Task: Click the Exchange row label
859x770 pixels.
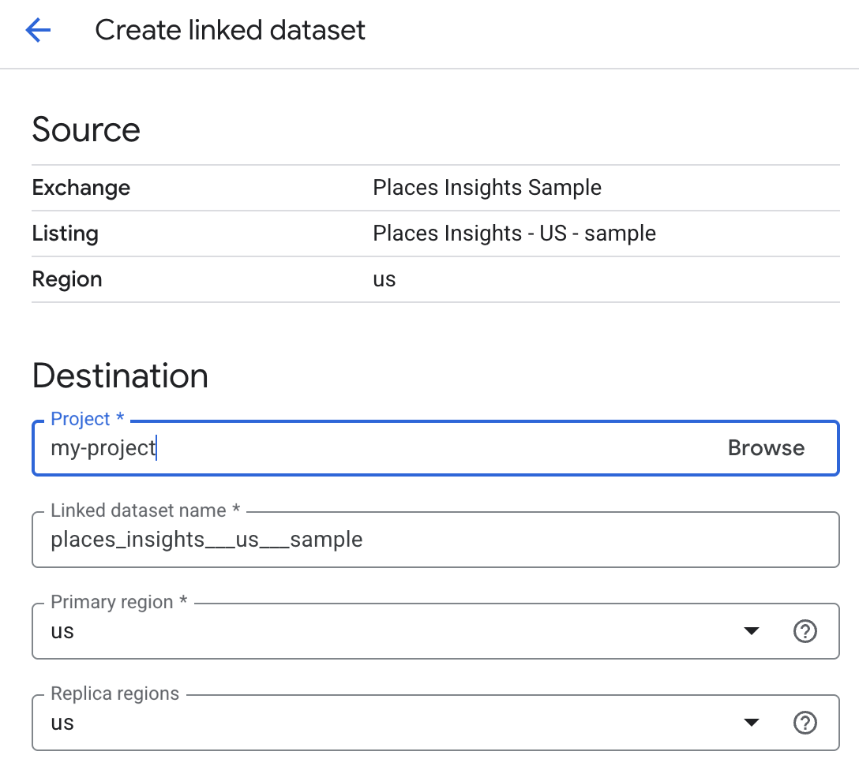Action: [81, 188]
